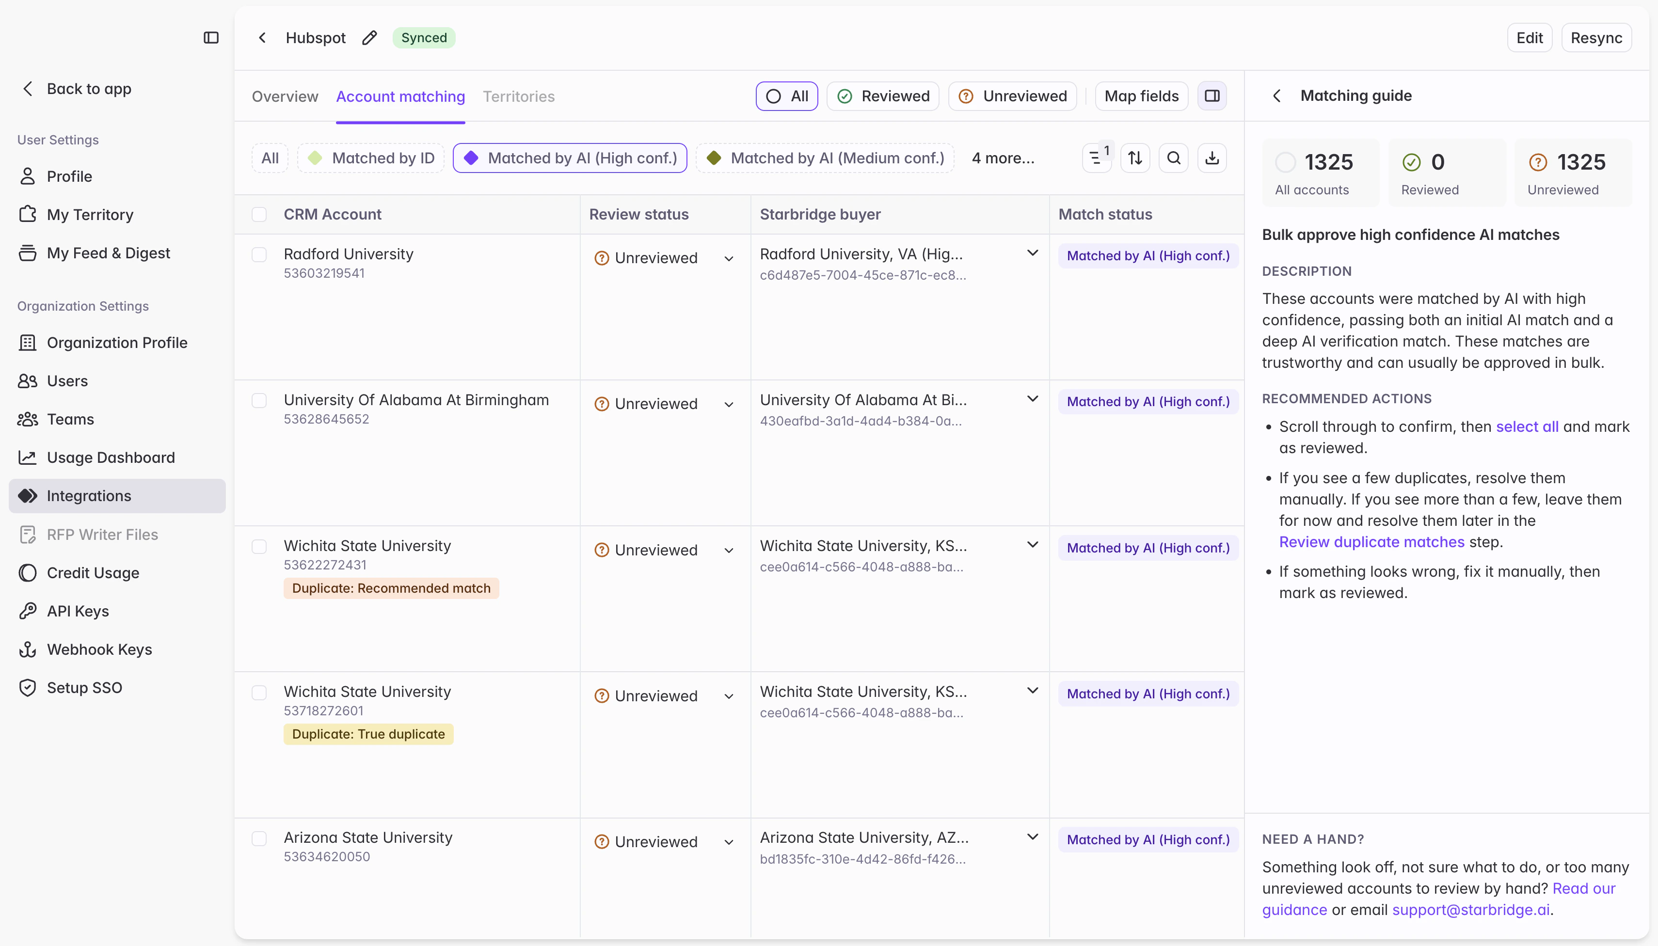Filter by All accounts count card
The height and width of the screenshot is (946, 1658).
(x=1321, y=173)
